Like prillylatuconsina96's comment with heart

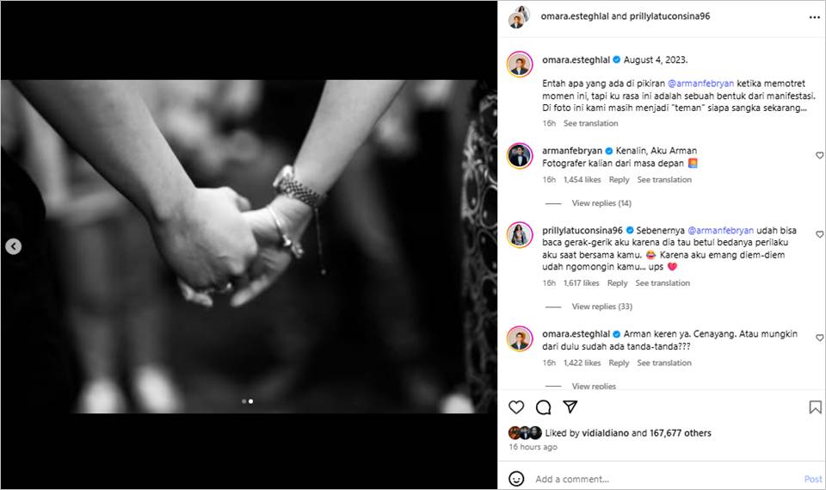[819, 233]
